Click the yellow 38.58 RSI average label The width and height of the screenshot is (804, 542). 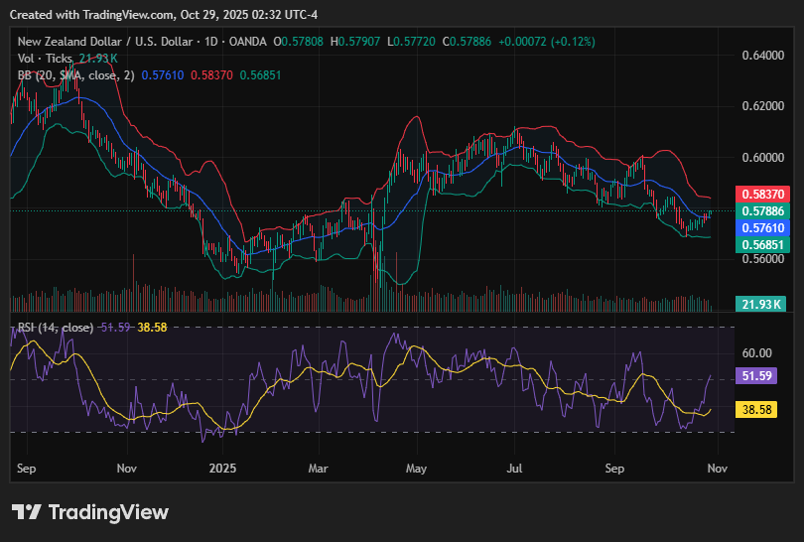(x=759, y=408)
